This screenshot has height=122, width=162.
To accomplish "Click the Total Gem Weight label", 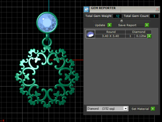I will [99, 16].
